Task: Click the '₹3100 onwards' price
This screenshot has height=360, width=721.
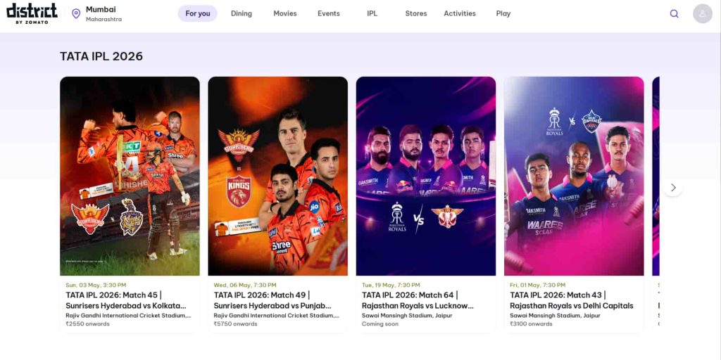Action: (531, 324)
